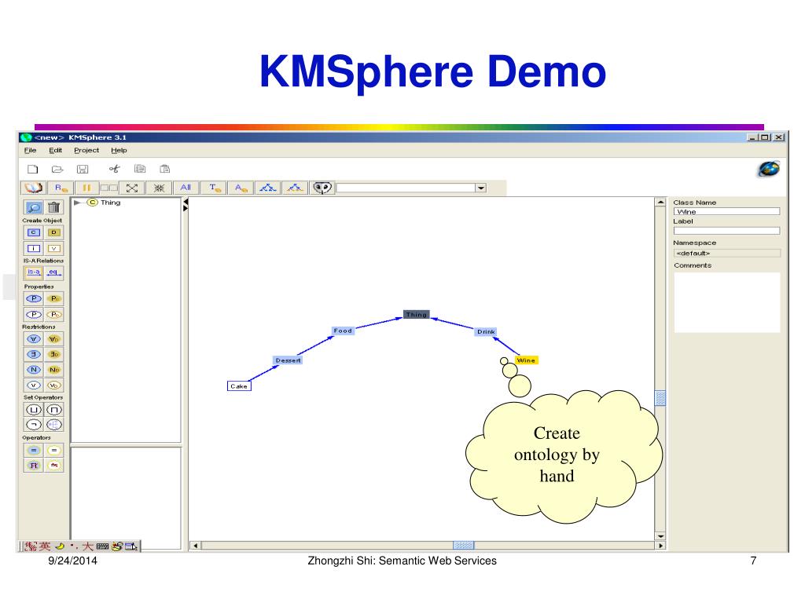Click the Class Name field containing Wine
Viewport: 805px width, 603px height.
[726, 211]
